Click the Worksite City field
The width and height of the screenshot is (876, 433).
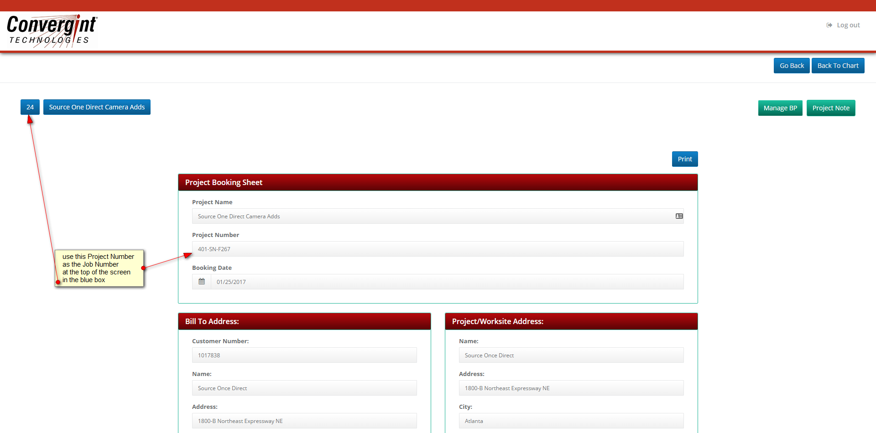coord(571,421)
